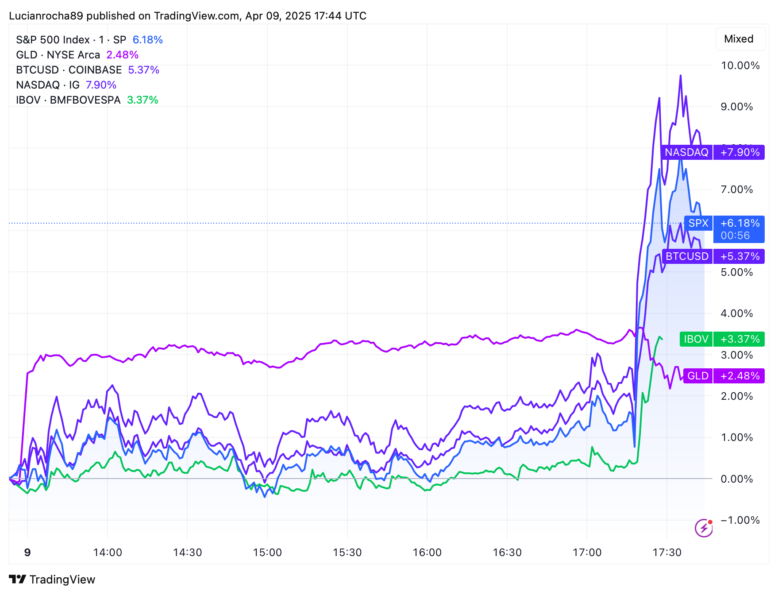Click the 15:00 time axis marker
The width and height of the screenshot is (778, 595).
click(267, 552)
